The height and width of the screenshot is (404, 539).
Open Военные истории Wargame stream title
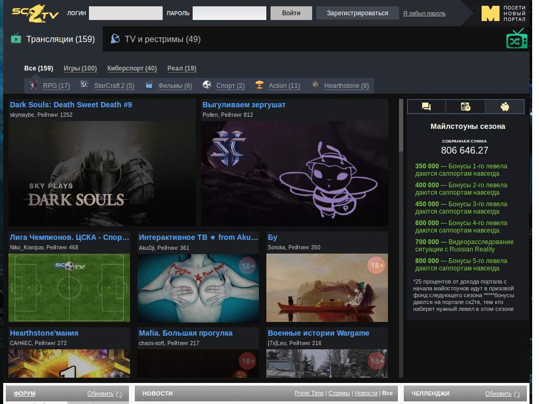pos(318,333)
